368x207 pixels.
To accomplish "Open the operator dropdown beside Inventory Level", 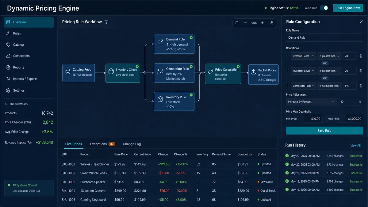I will 329,71.
